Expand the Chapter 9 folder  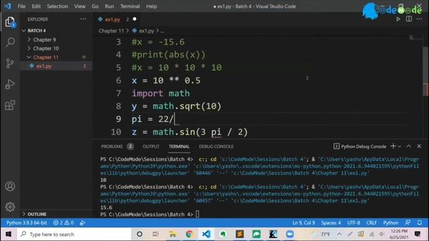(44, 39)
